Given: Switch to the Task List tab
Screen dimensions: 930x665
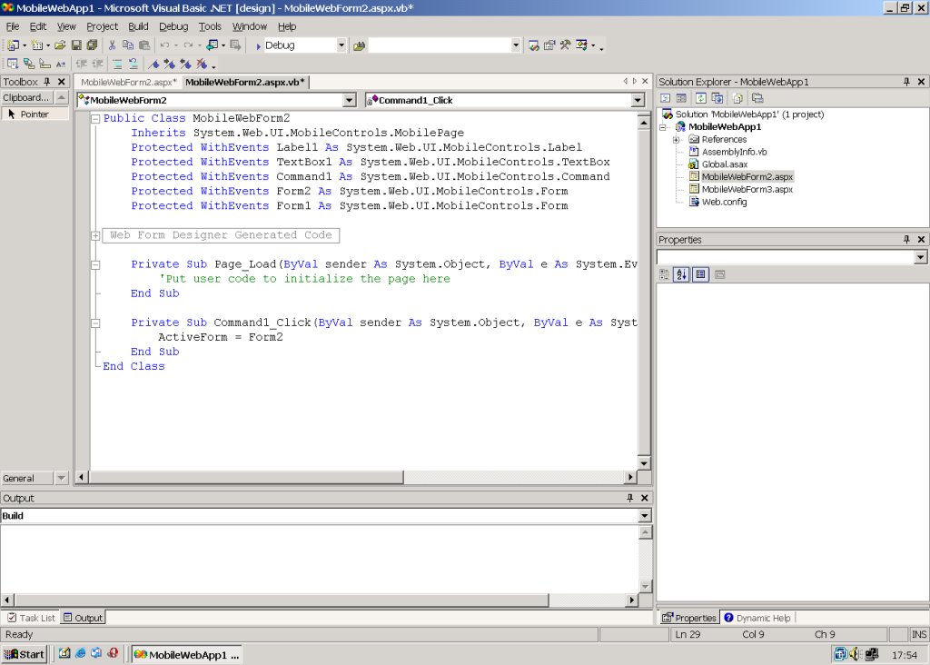Looking at the screenshot, I should pos(32,618).
